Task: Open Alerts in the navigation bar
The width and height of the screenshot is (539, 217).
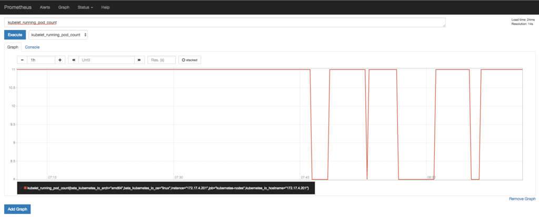Action: click(45, 7)
